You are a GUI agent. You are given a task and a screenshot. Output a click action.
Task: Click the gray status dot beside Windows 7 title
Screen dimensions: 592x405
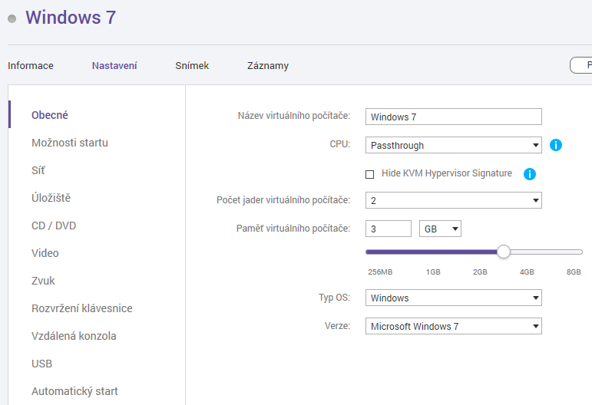[12, 18]
